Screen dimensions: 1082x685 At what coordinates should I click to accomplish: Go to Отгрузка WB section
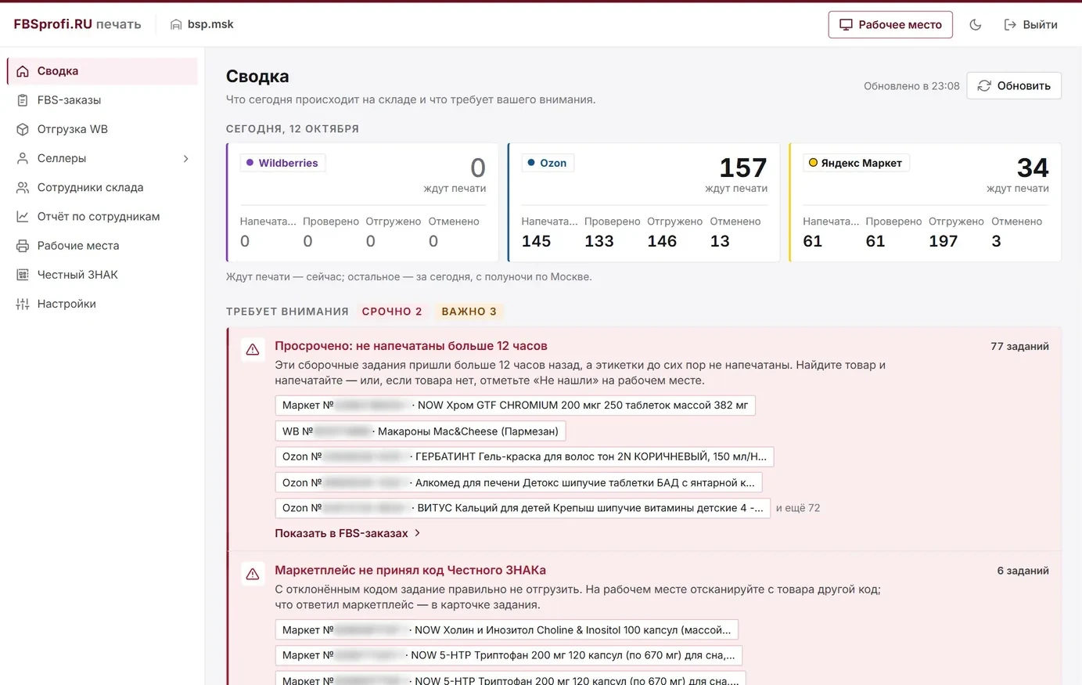coord(102,129)
